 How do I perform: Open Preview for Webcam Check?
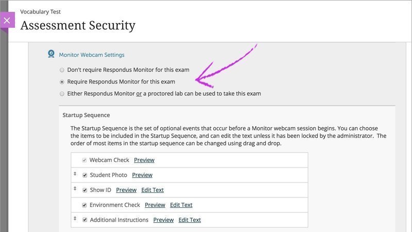(x=144, y=160)
